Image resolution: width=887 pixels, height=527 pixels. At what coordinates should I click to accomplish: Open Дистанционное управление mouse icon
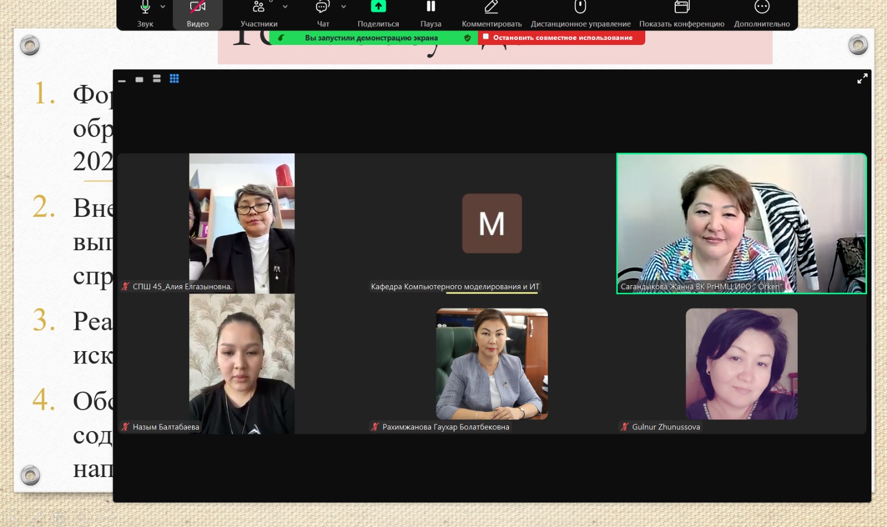pos(580,8)
